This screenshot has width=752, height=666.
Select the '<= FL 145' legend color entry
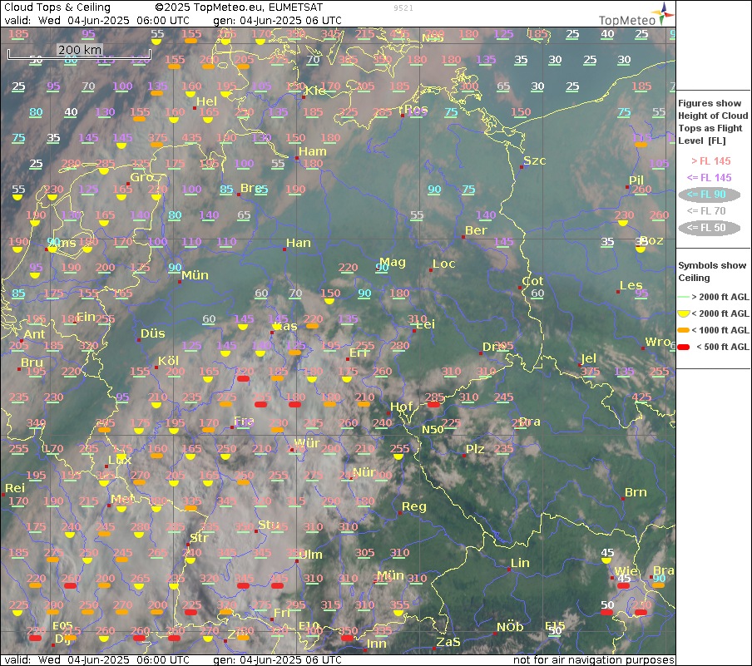(709, 177)
